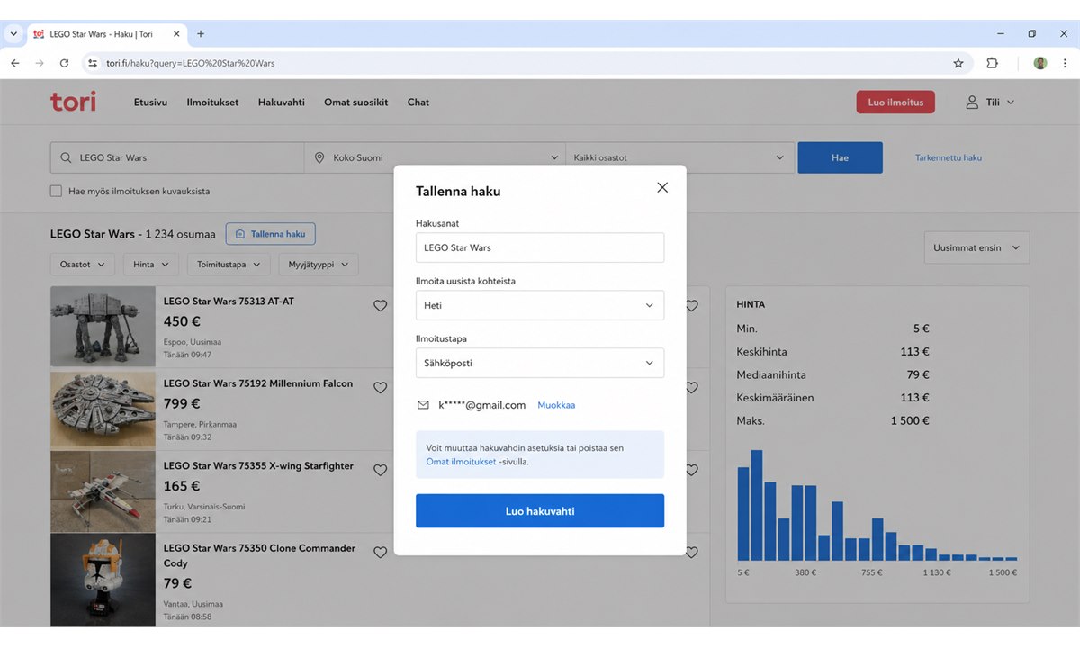Click browser back arrow
1080x648 pixels.
pyautogui.click(x=14, y=63)
